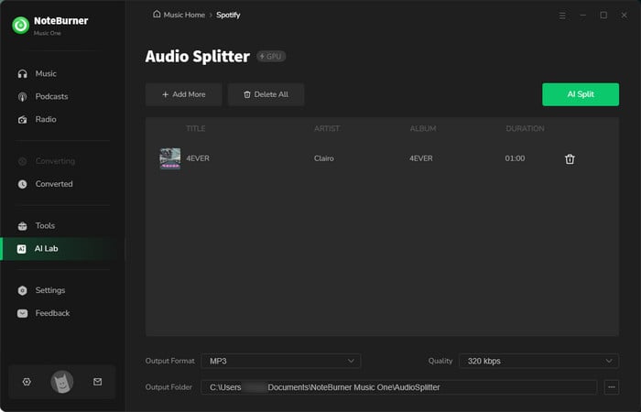
Task: Click the gear icon in sidebar footer
Action: 27,382
